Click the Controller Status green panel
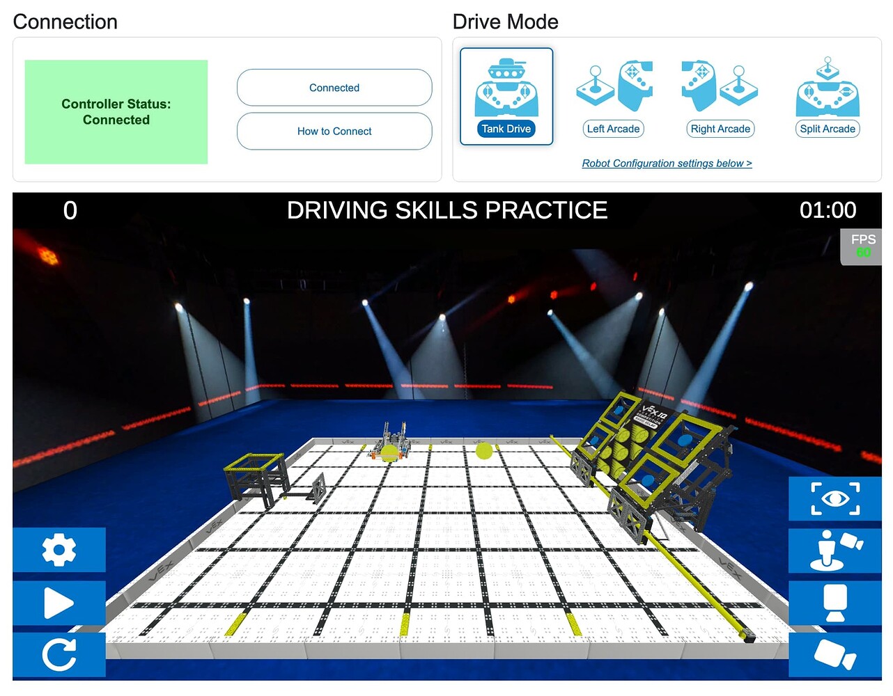893x696 pixels. click(x=116, y=112)
